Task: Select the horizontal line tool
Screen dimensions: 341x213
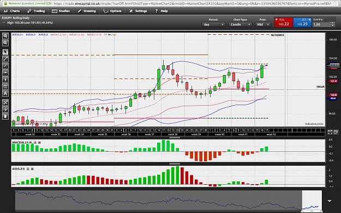Action: pyautogui.click(x=5, y=73)
